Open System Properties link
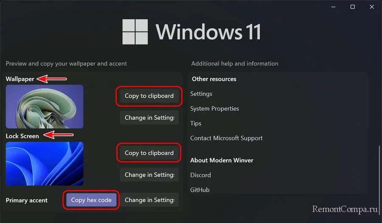382x223 pixels. tap(214, 109)
